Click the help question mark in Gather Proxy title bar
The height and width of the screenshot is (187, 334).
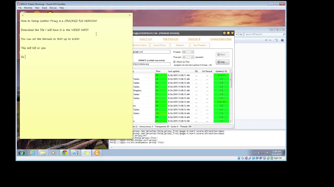tap(224, 33)
